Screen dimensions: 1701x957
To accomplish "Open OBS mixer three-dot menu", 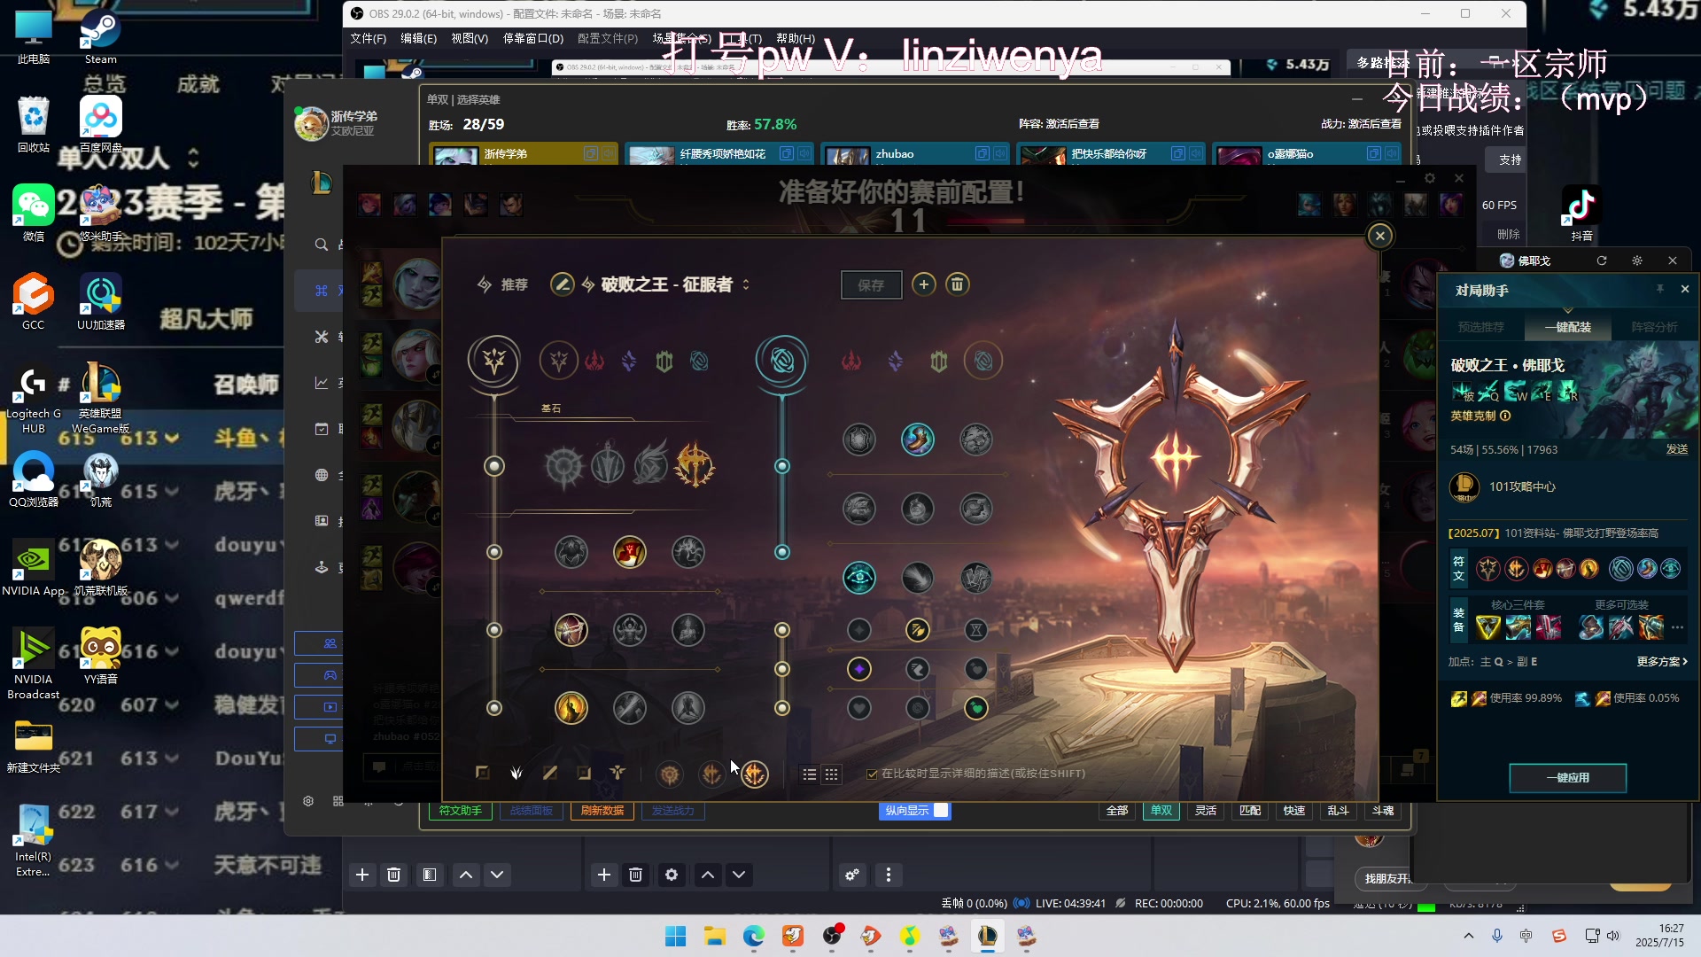I will (x=889, y=875).
